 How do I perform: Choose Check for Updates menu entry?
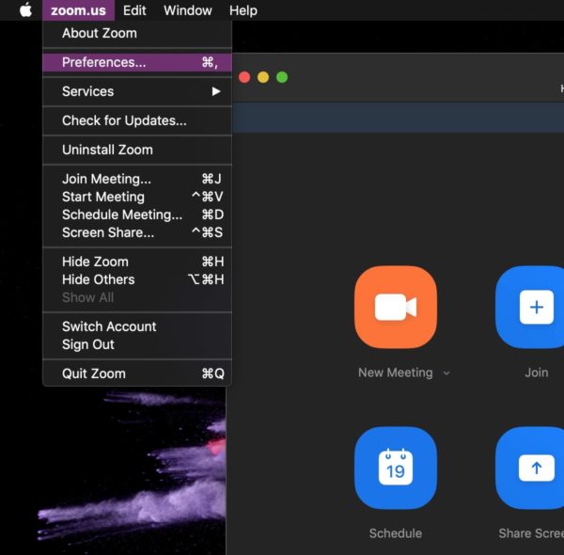point(124,120)
